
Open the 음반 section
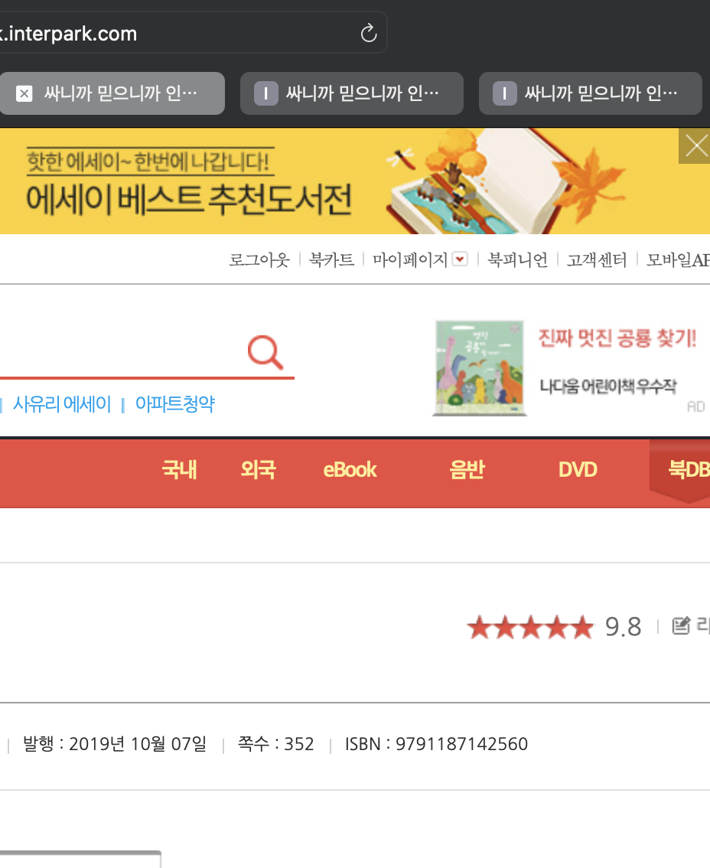tap(467, 470)
